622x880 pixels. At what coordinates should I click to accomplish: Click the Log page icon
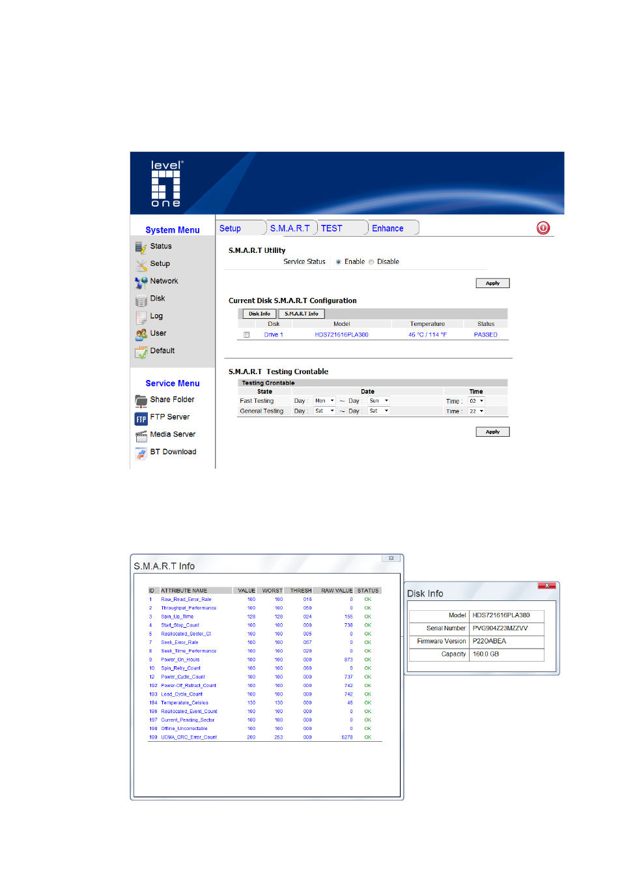coord(141,317)
